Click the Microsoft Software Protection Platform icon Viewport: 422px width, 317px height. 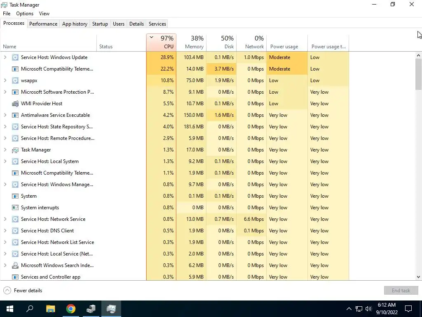coord(15,92)
